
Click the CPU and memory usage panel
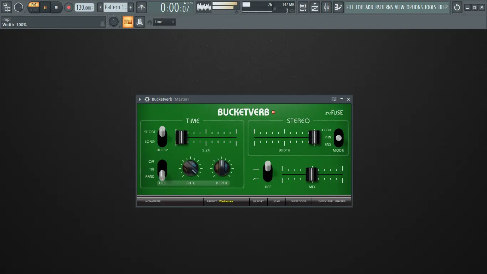[x=269, y=7]
